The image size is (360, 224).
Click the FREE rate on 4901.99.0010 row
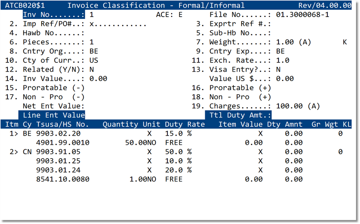(x=174, y=143)
